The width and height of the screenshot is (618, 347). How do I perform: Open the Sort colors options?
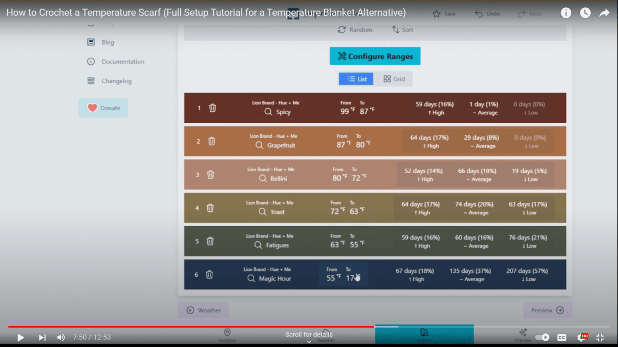[x=402, y=30]
